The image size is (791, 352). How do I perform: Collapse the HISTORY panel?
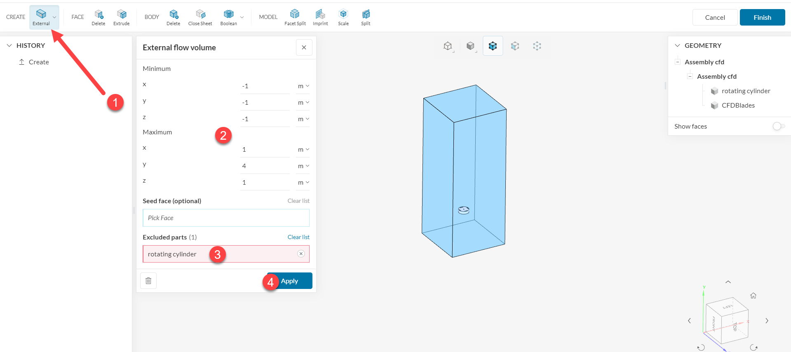click(9, 45)
